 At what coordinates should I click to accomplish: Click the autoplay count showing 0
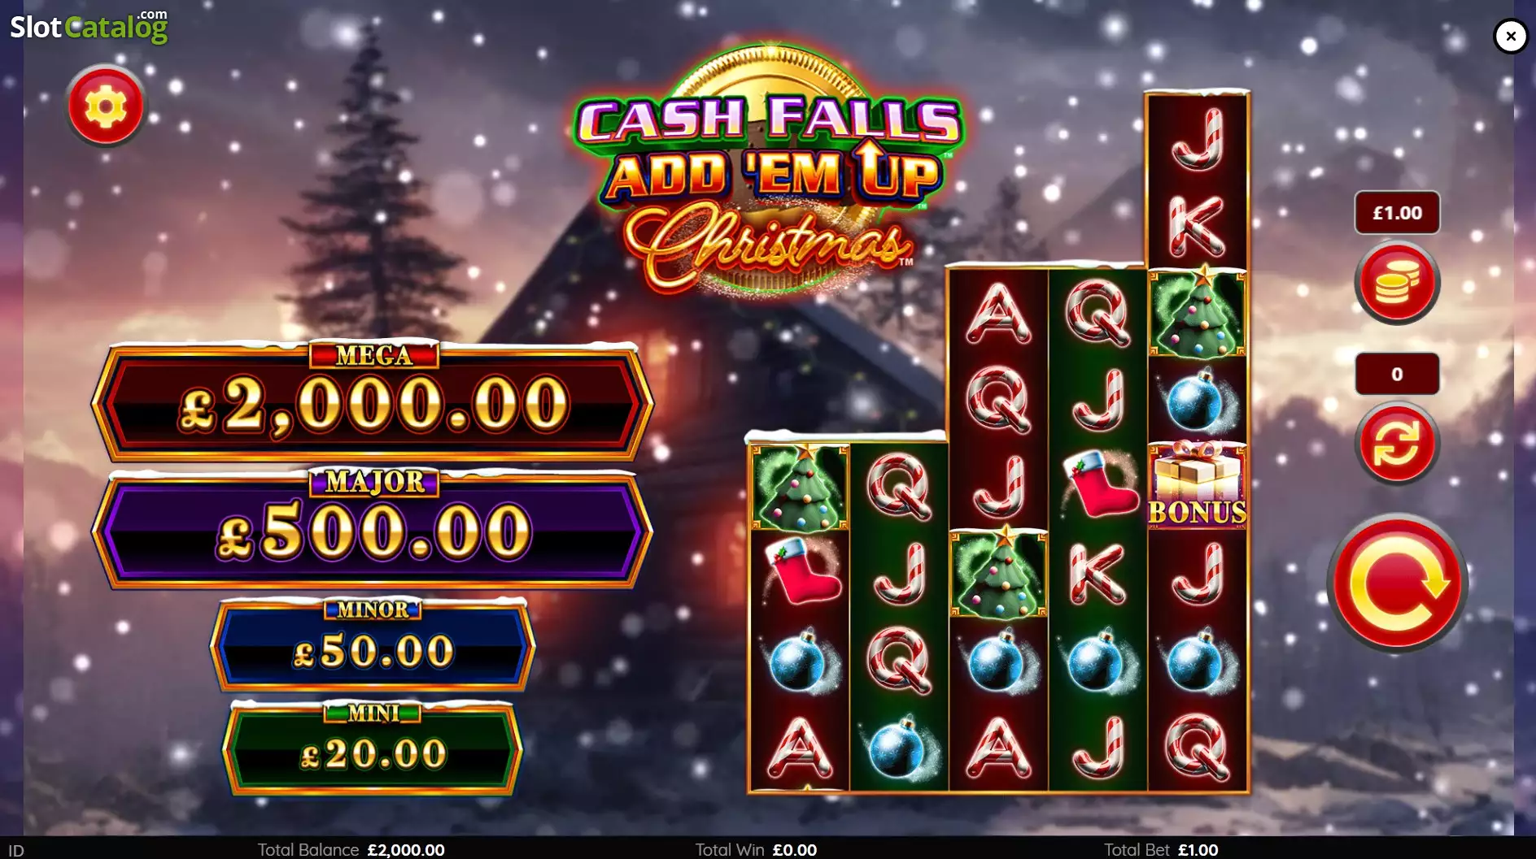click(1397, 374)
